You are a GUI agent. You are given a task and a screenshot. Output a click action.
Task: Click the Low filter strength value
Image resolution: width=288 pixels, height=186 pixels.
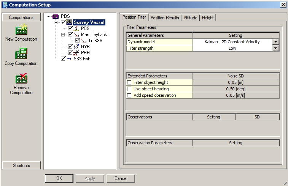232,48
